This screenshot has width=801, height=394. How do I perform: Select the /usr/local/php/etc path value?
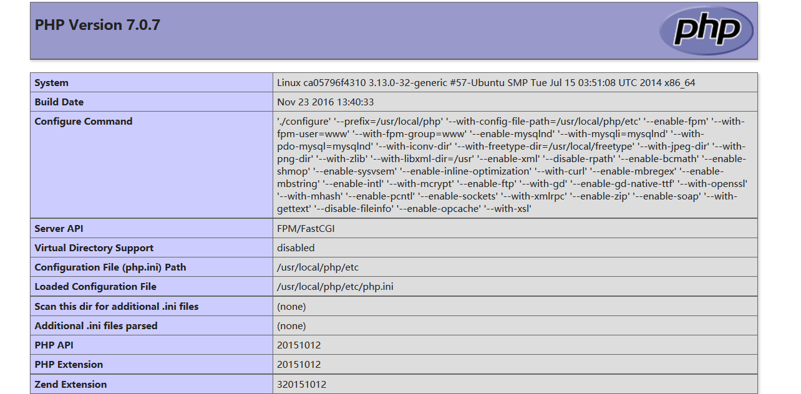318,267
